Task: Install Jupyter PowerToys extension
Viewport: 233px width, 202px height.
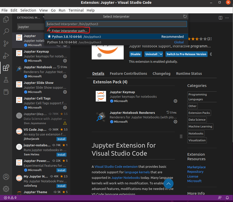Action: (61, 170)
